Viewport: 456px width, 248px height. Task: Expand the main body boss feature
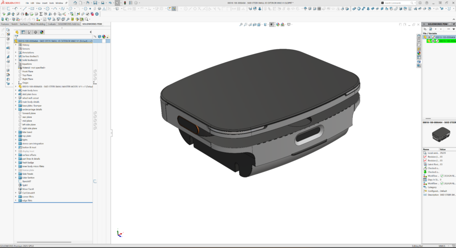16,90
